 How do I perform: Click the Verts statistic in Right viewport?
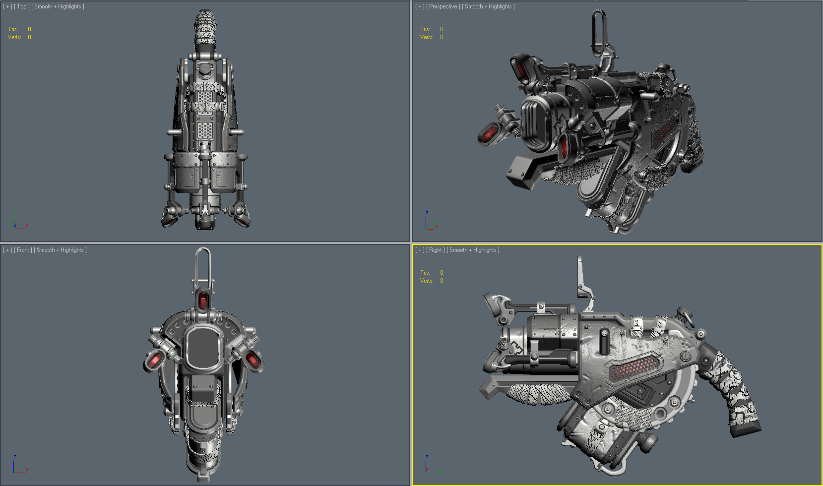(432, 281)
